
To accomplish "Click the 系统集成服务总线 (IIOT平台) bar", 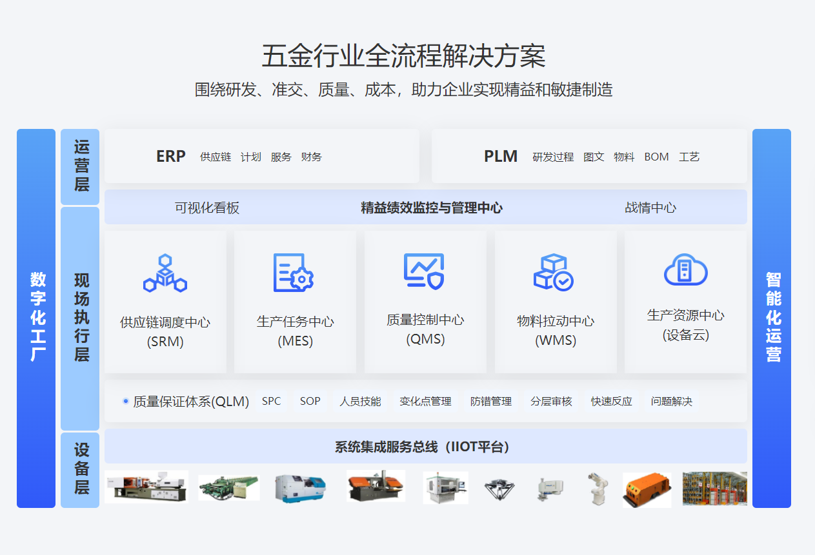I will coord(425,447).
